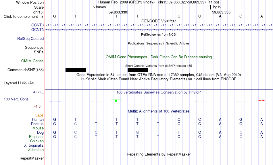The image size is (273, 165).
Task: Click the 100 Vert. Cons track label
Action: tap(16, 99)
